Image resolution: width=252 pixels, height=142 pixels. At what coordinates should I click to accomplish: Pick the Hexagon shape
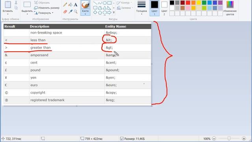click(105, 12)
